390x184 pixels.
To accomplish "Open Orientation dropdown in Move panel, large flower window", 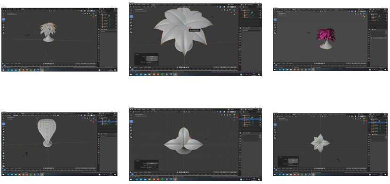I will (x=151, y=62).
